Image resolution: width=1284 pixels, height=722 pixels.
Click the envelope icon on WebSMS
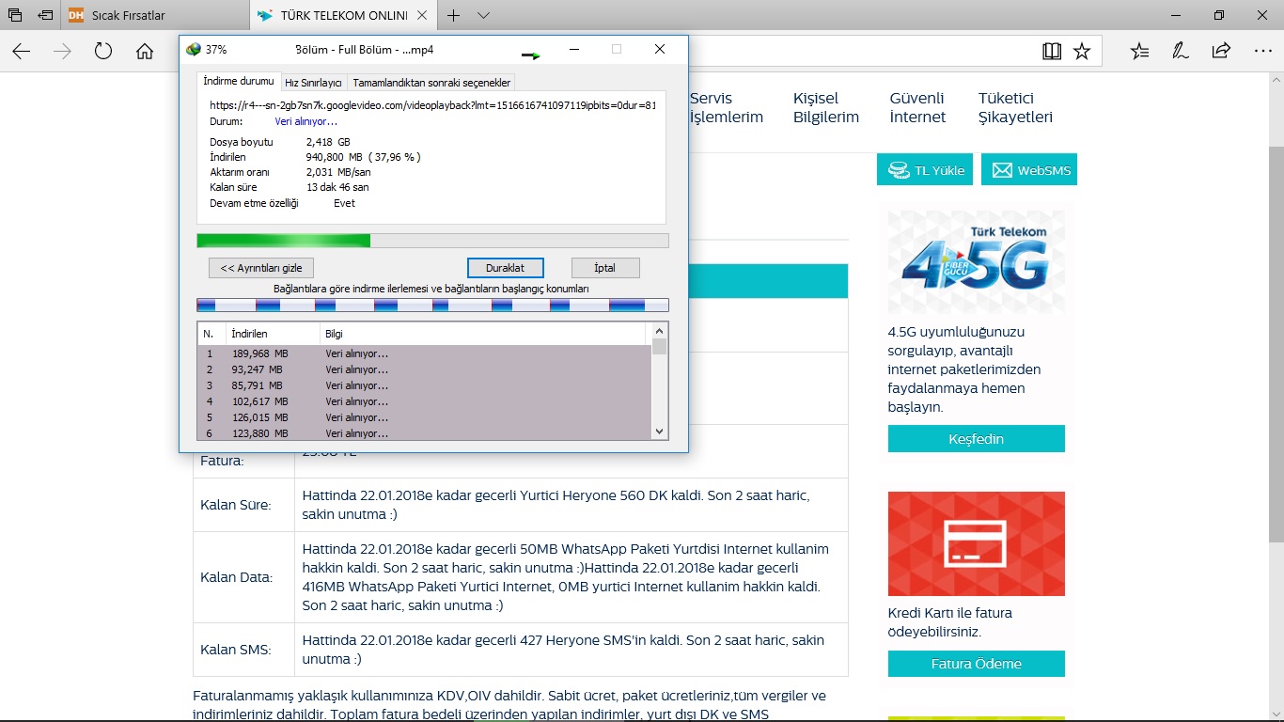pos(1002,170)
